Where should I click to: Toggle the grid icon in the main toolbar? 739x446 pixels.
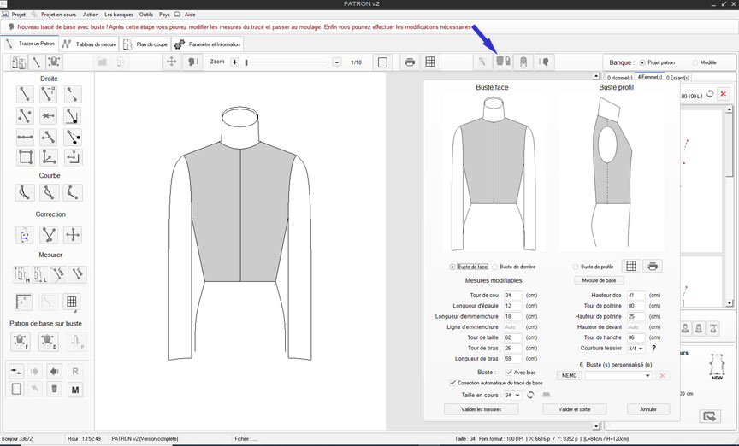pyautogui.click(x=430, y=62)
